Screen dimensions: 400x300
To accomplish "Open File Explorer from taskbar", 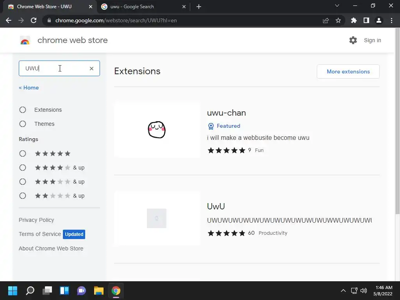I will (99, 291).
